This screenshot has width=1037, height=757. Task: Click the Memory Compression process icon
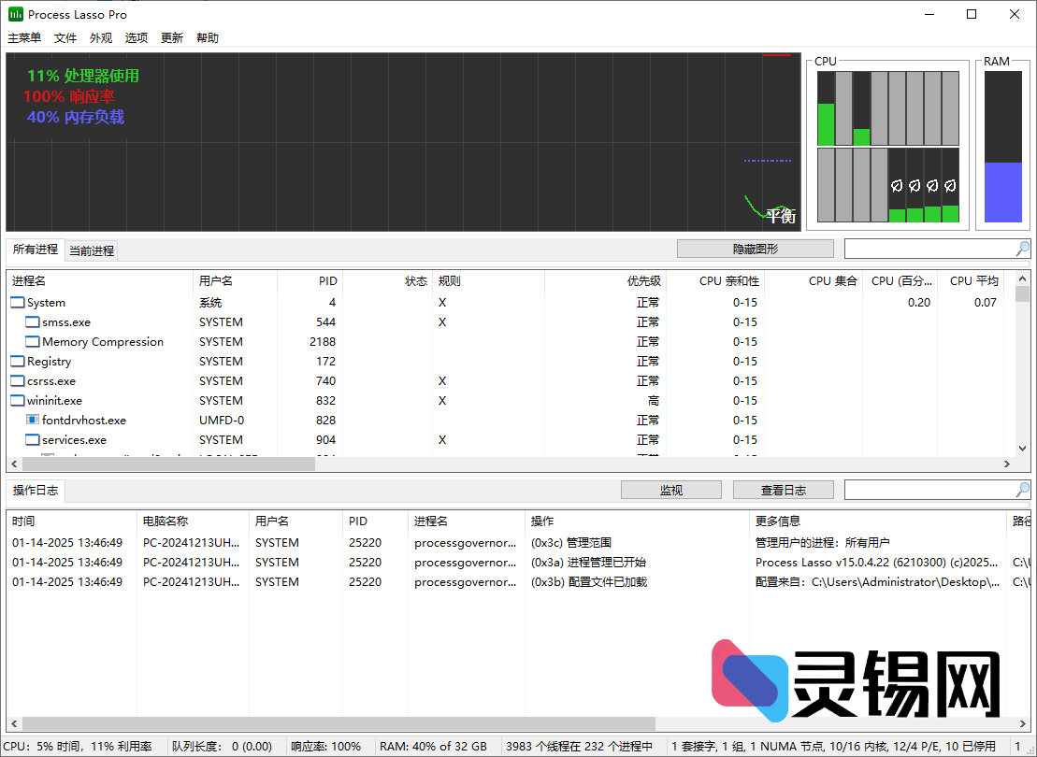31,341
